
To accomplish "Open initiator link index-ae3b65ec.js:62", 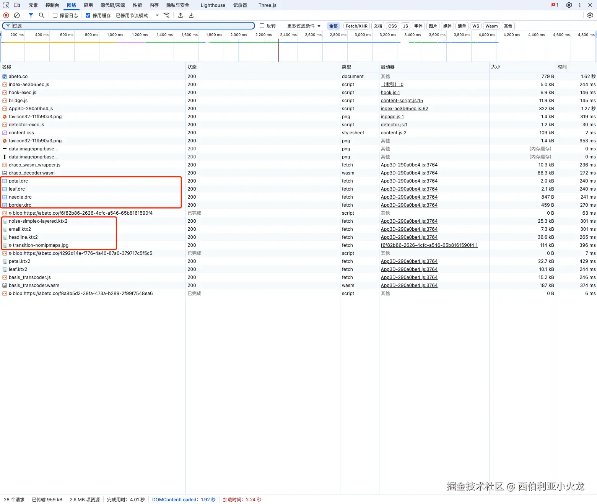I will point(404,109).
